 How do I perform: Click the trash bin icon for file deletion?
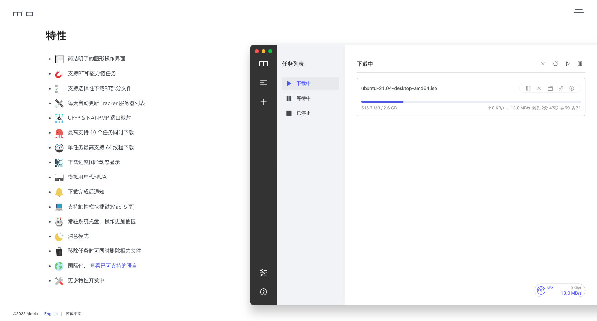(59, 251)
